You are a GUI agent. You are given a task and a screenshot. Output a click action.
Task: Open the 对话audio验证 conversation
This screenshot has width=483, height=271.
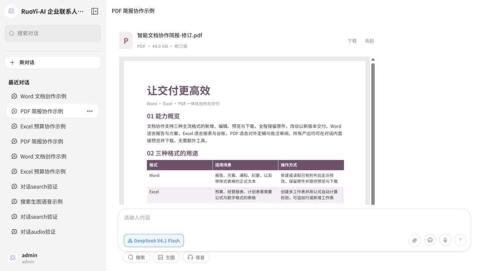click(52, 231)
